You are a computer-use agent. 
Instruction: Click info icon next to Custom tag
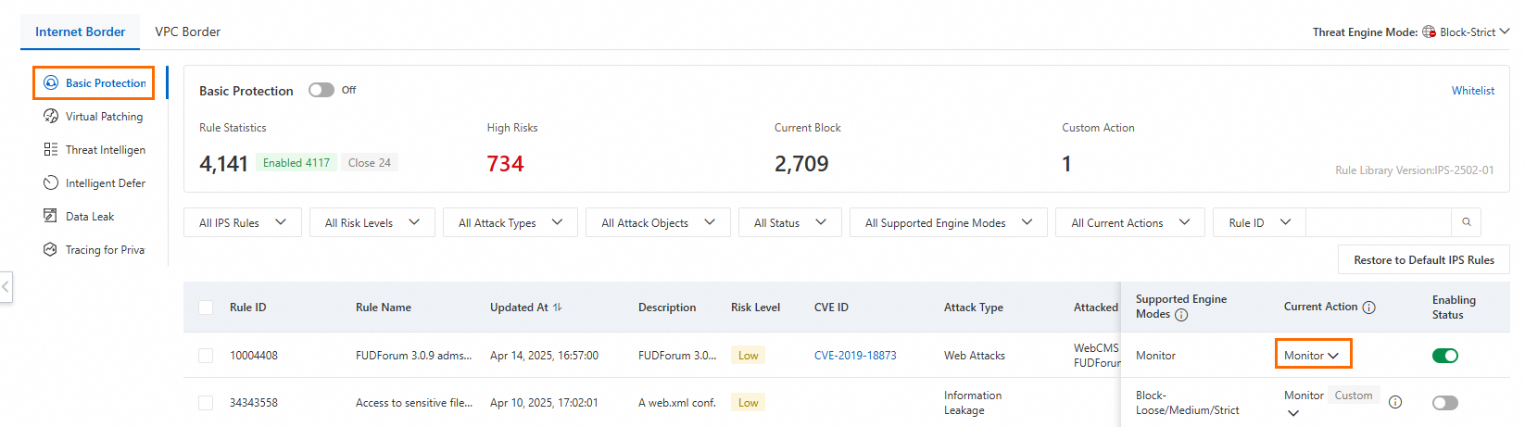click(x=1395, y=402)
